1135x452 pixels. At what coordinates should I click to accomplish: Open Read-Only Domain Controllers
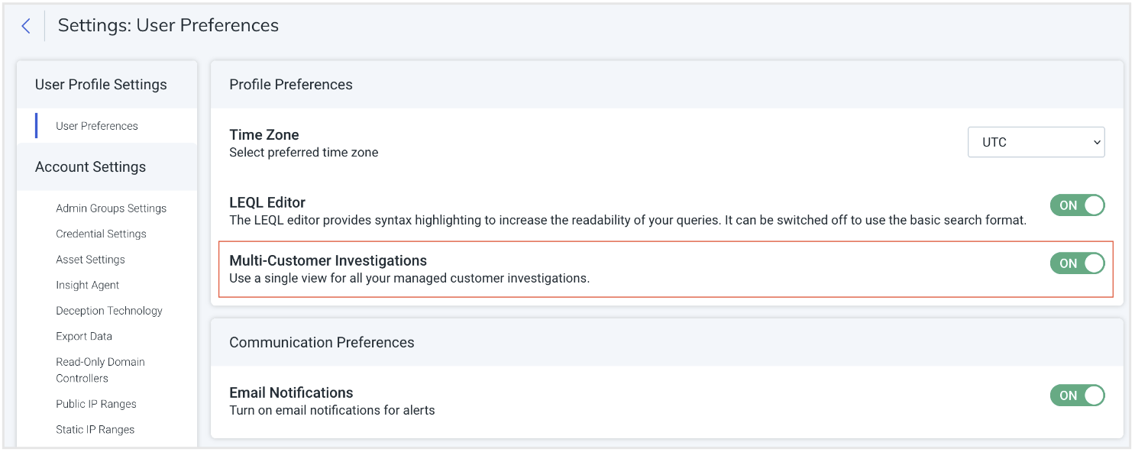[x=100, y=370]
